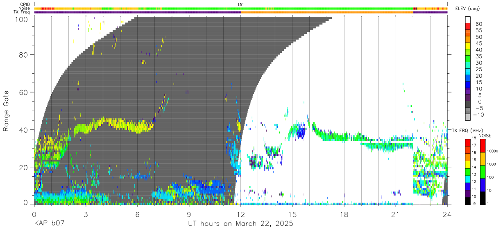
Task: Click the 'CPID' row label
Action: [25, 5]
